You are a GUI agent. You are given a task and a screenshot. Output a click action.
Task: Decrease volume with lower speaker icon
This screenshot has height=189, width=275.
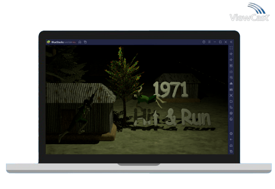[231, 60]
